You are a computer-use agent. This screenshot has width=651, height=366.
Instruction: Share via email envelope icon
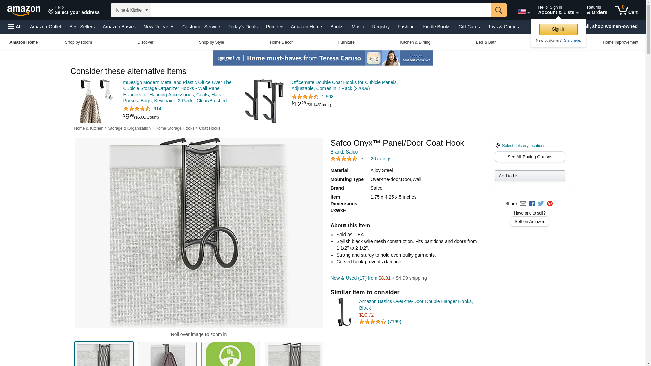pos(523,204)
